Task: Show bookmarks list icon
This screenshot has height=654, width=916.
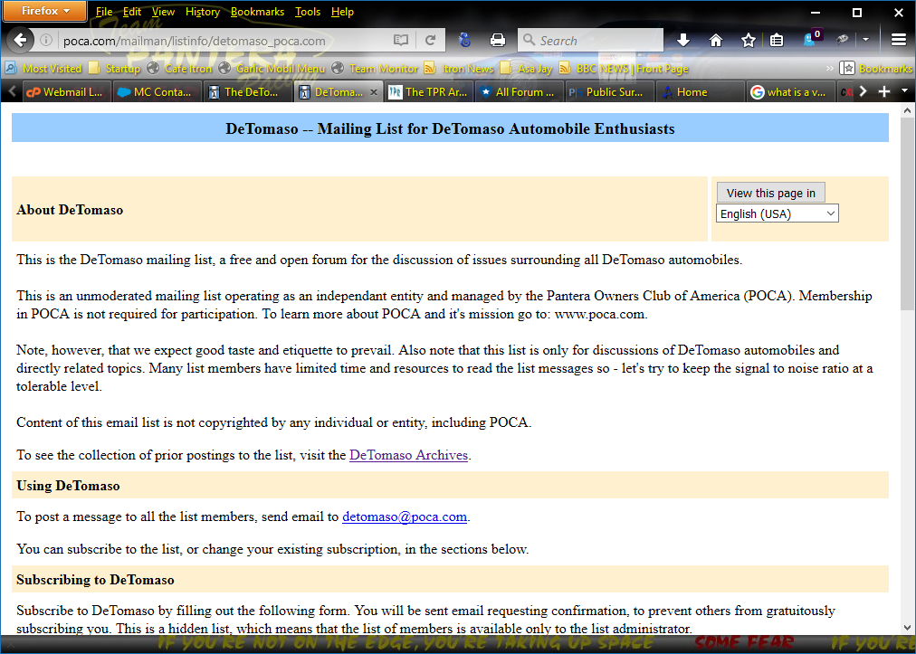Action: point(777,41)
